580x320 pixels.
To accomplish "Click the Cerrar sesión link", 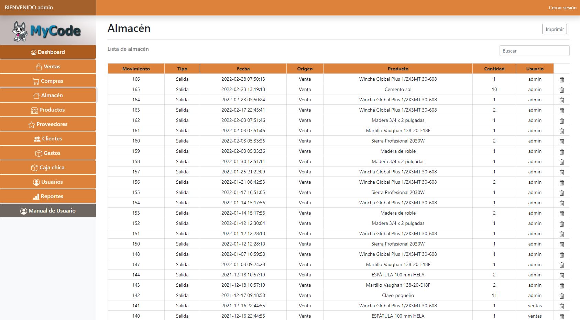I will [x=562, y=8].
